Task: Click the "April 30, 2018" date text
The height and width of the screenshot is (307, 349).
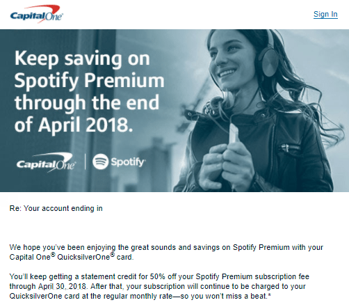Action: (62, 286)
